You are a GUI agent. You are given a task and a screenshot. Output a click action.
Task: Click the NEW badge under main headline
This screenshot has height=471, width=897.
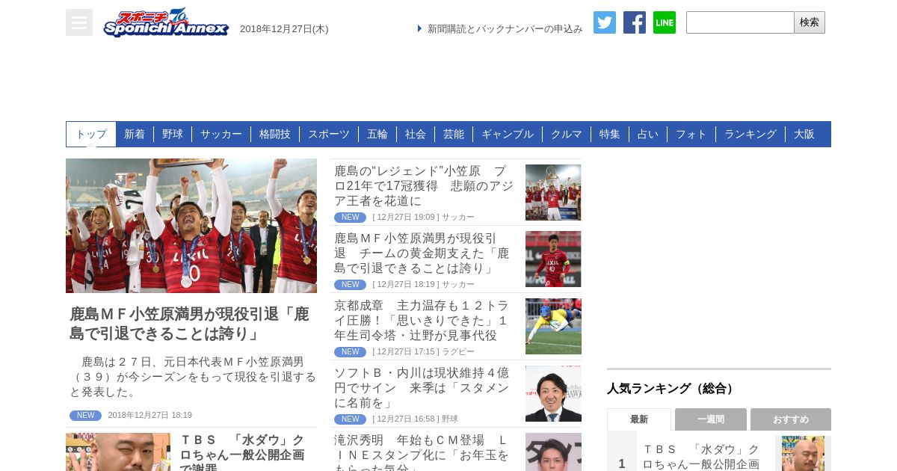(85, 416)
